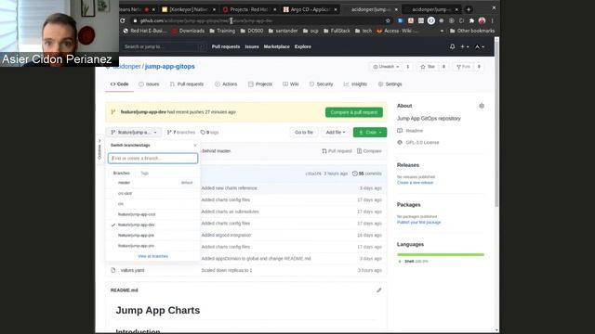The width and height of the screenshot is (595, 334).
Task: Open the 55 commits history link
Action: pos(367,173)
